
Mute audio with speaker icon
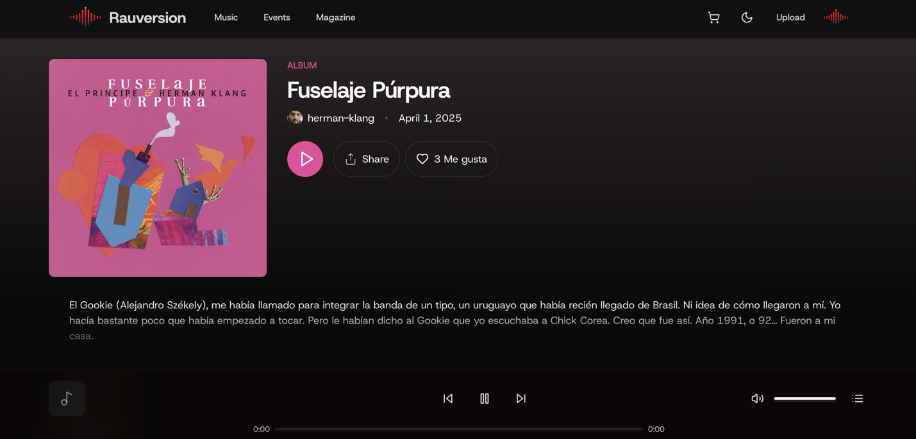[x=757, y=399]
